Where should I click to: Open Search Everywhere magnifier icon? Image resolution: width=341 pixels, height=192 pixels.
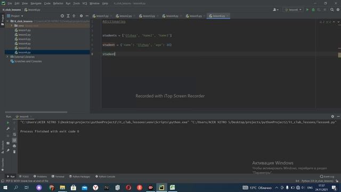tap(332, 10)
